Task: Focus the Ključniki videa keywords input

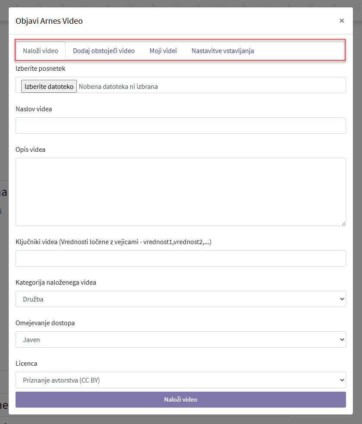Action: coord(180,258)
